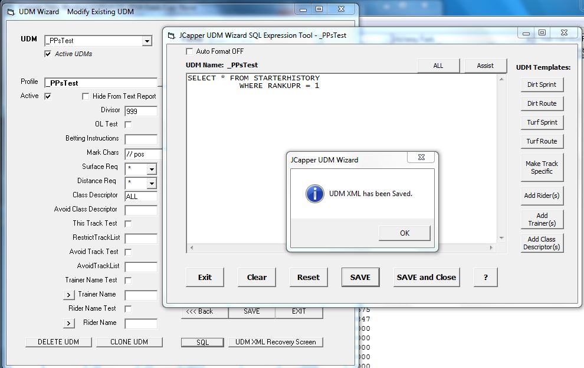Click the information icon in the dialog
Screen dimensions: 584x368
[x=315, y=194]
